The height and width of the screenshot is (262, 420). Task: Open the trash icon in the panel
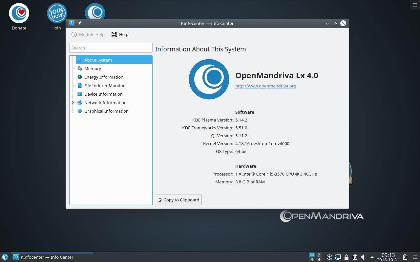405,257
